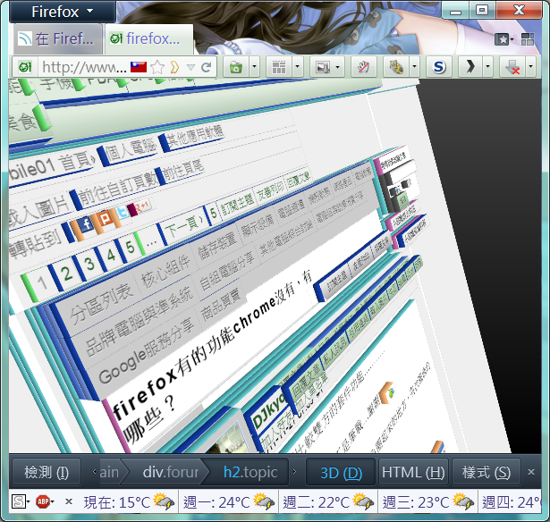The width and height of the screenshot is (550, 522).
Task: Click Thursday forecast '週四: 24°'
Action: [511, 502]
